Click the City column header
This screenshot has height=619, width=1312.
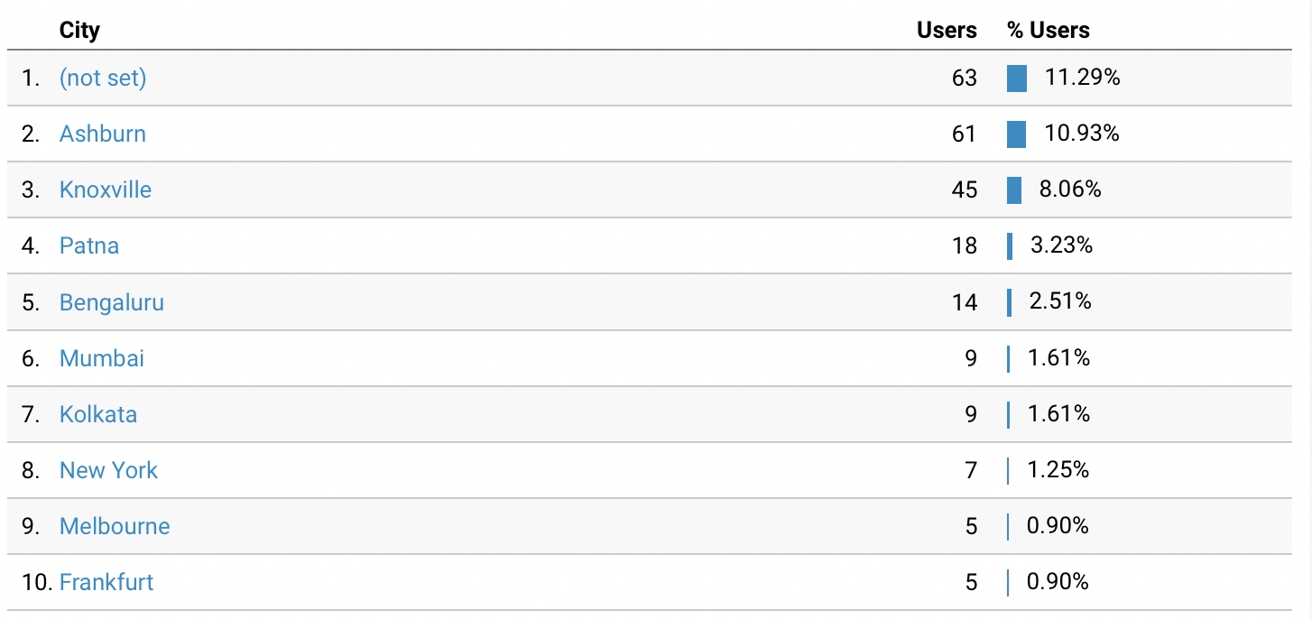click(x=79, y=31)
